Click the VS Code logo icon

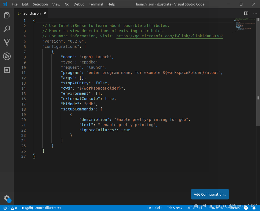click(x=5, y=4)
